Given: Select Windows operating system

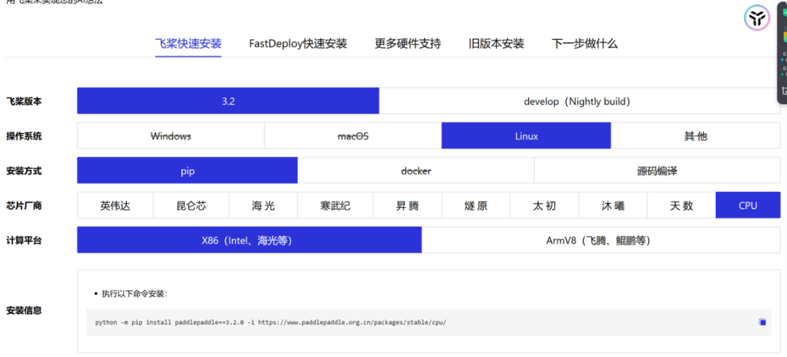Looking at the screenshot, I should (171, 136).
